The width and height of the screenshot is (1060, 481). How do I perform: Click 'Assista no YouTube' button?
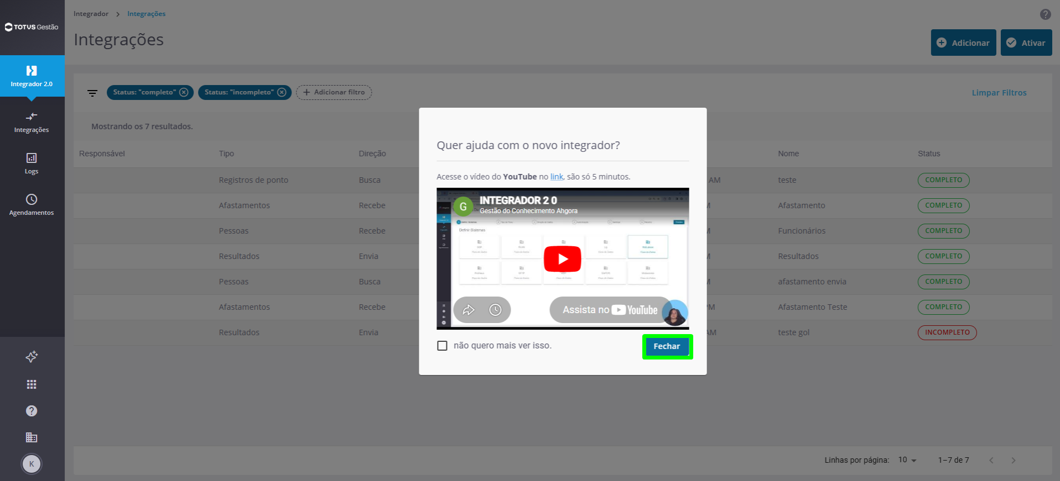[x=610, y=310]
